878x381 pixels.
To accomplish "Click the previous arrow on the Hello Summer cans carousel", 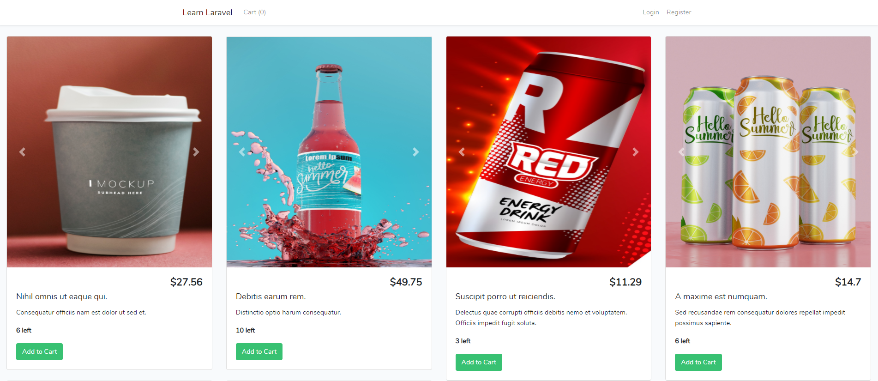I will click(682, 152).
